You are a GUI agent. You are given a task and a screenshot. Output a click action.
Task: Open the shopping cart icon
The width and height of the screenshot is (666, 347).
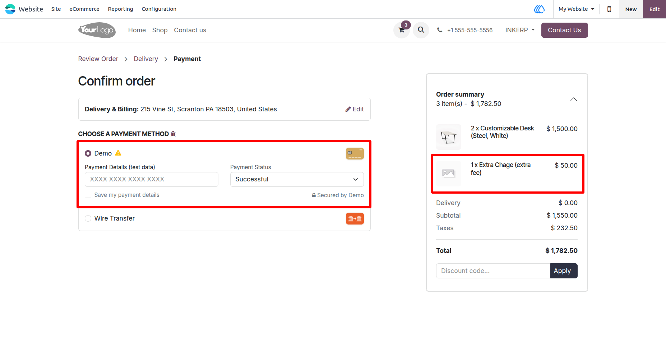pyautogui.click(x=402, y=30)
